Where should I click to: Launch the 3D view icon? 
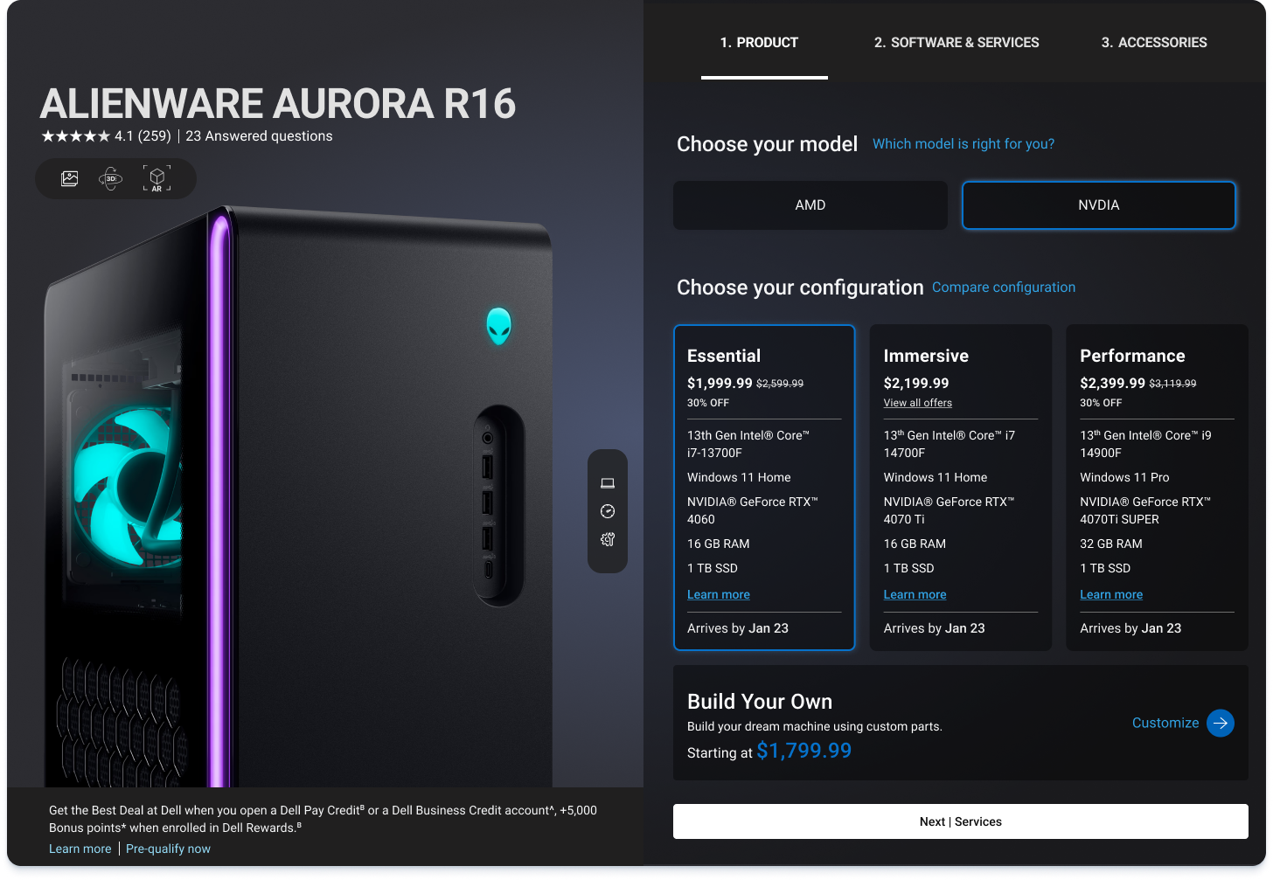click(111, 178)
